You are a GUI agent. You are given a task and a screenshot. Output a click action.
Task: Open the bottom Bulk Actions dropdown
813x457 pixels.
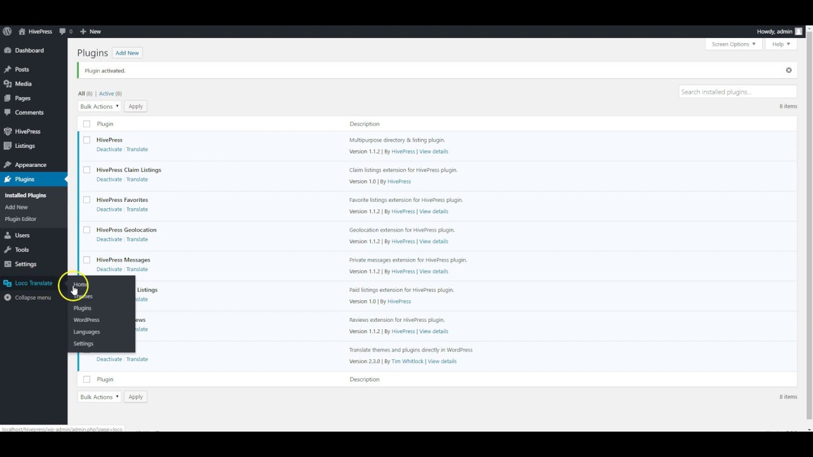(x=99, y=397)
